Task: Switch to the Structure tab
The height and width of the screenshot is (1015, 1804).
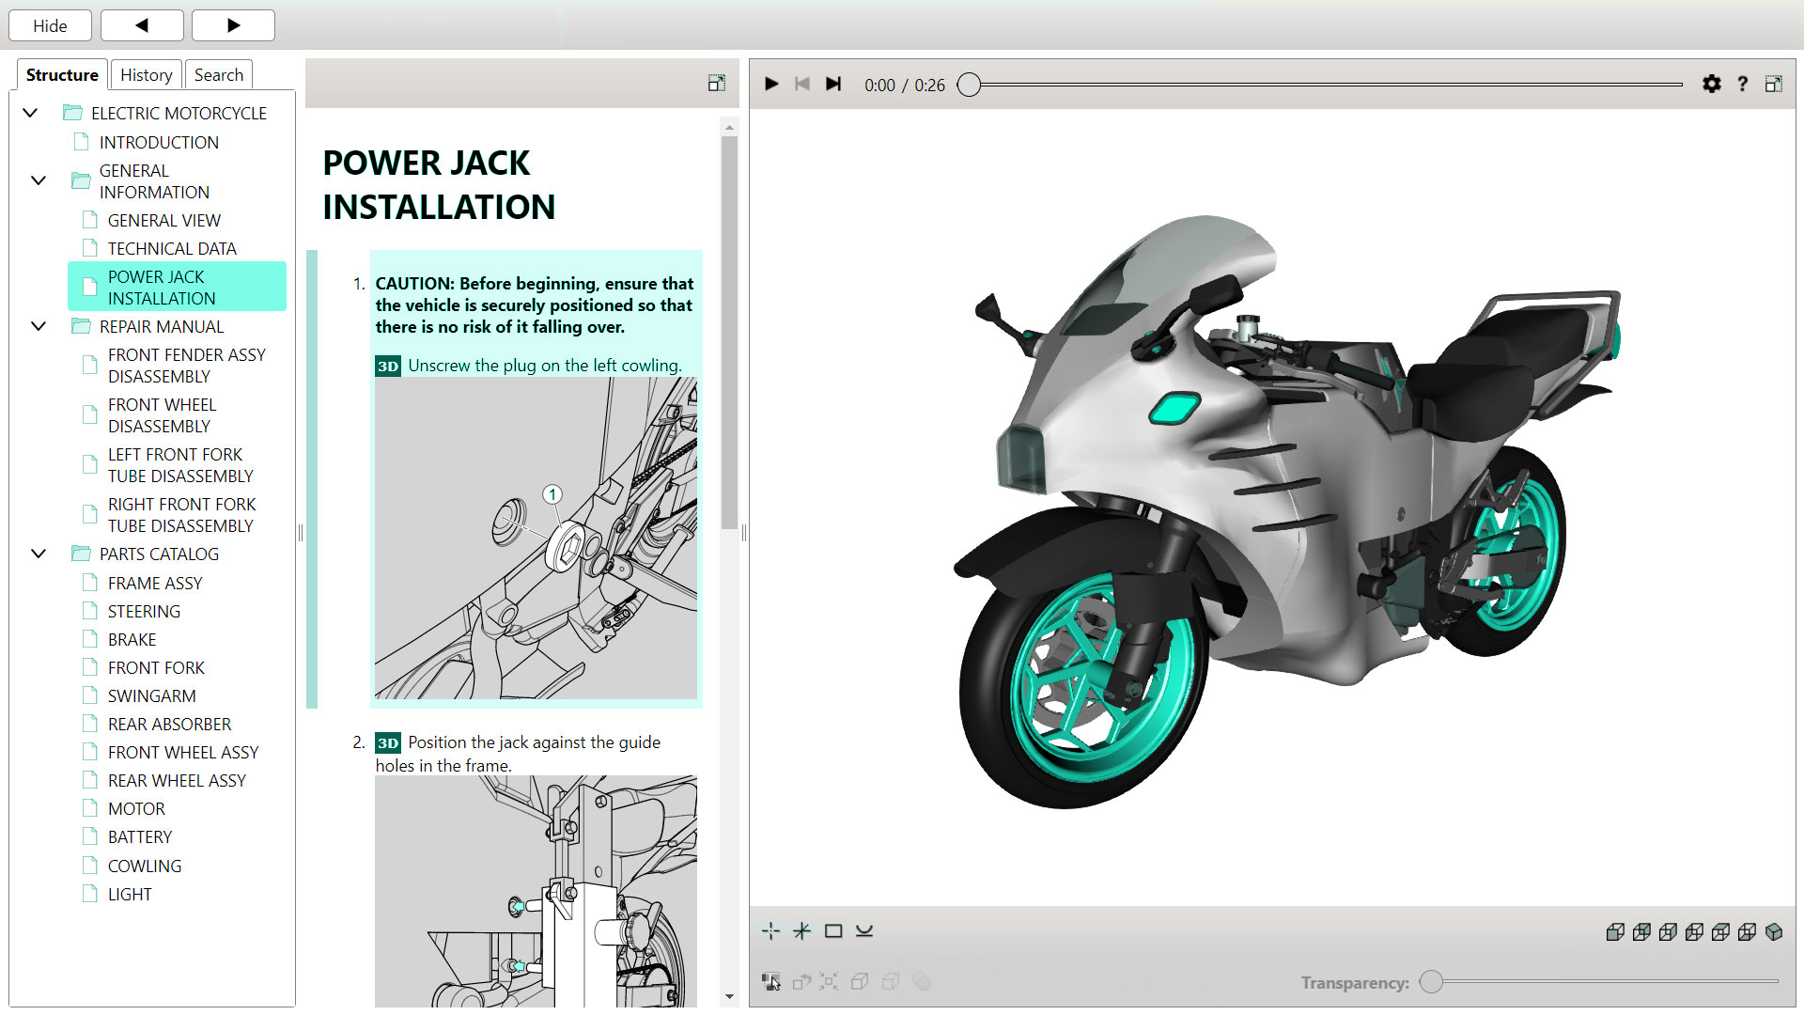Action: tap(62, 74)
